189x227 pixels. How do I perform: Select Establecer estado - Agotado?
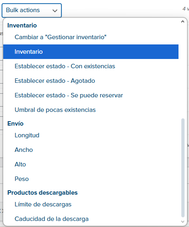(91, 81)
